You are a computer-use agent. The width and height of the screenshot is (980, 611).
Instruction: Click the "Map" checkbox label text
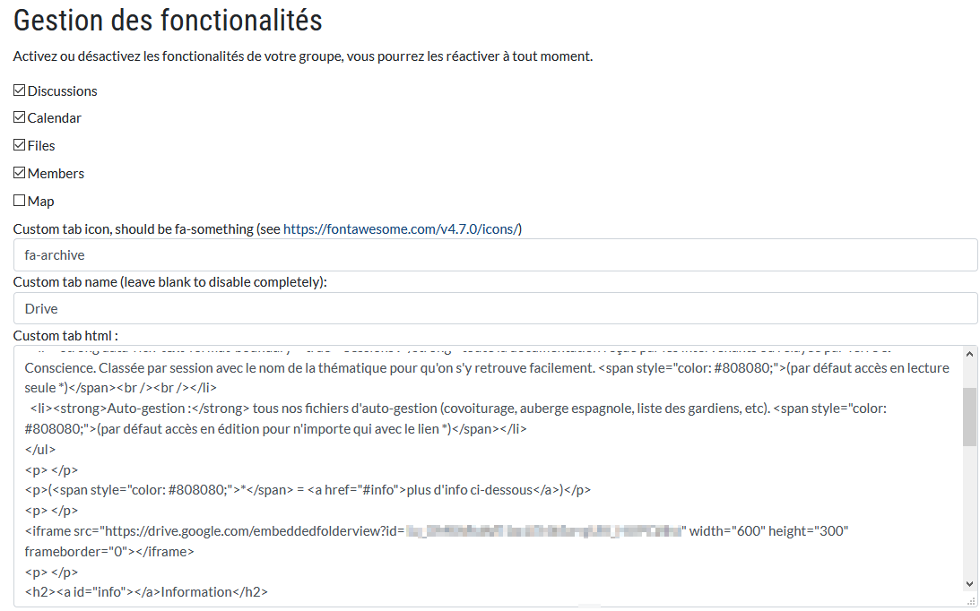[41, 202]
